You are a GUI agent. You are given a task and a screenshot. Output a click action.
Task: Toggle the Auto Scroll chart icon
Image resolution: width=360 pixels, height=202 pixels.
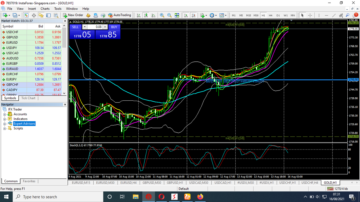186,15
